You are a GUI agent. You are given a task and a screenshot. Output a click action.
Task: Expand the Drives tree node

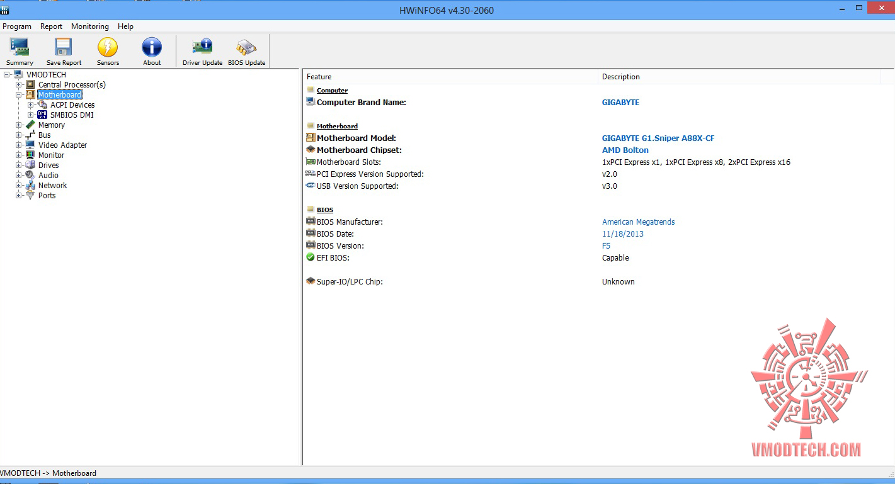(18, 166)
